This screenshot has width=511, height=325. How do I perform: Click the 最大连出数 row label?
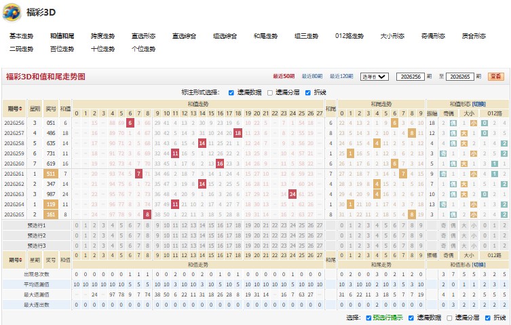[x=36, y=305]
